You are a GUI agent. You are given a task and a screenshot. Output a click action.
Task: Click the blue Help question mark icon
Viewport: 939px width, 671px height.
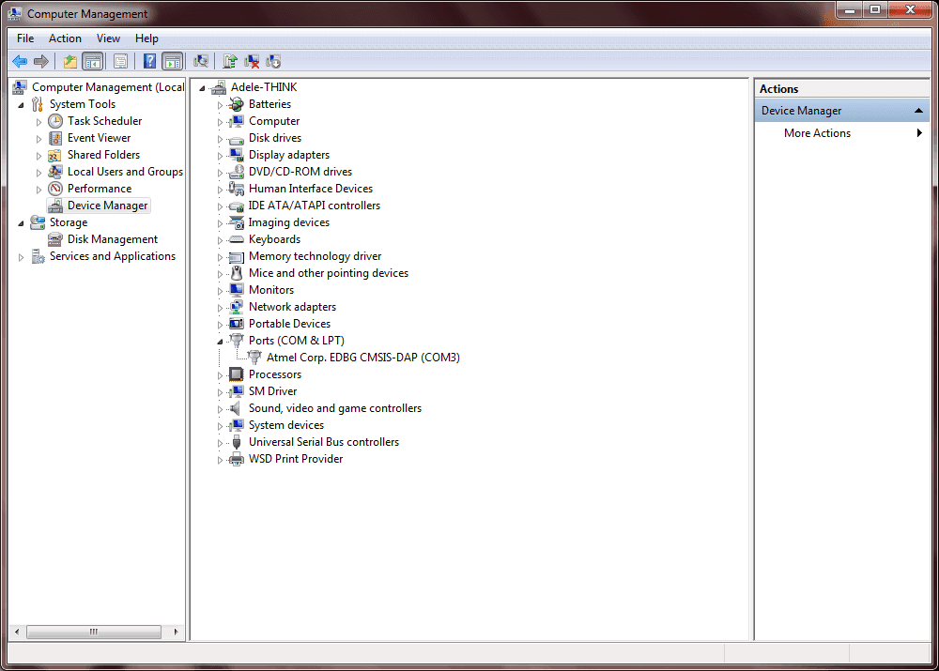149,62
